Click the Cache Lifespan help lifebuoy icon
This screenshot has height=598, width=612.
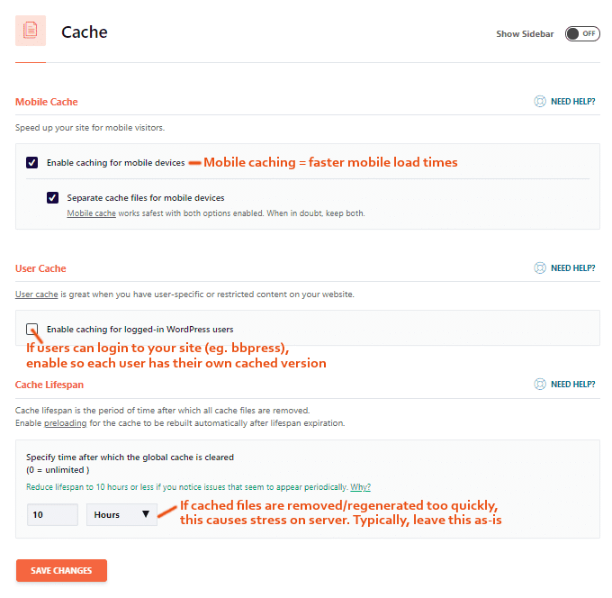540,385
